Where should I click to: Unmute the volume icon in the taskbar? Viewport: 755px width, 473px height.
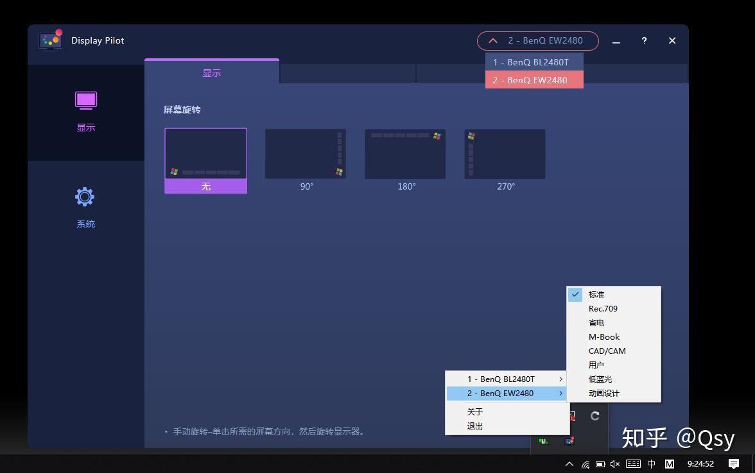[615, 463]
